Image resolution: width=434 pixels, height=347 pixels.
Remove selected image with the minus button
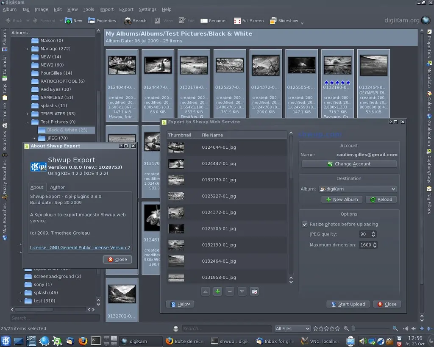pyautogui.click(x=230, y=291)
